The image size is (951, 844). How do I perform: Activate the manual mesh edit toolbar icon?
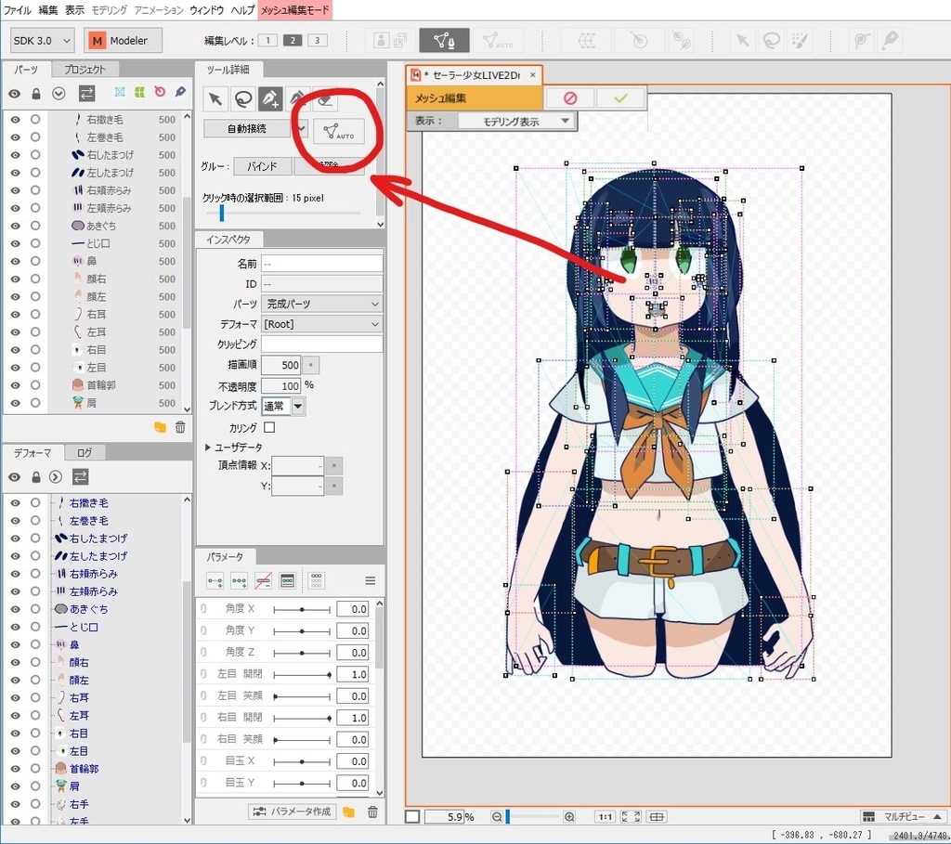click(x=444, y=41)
